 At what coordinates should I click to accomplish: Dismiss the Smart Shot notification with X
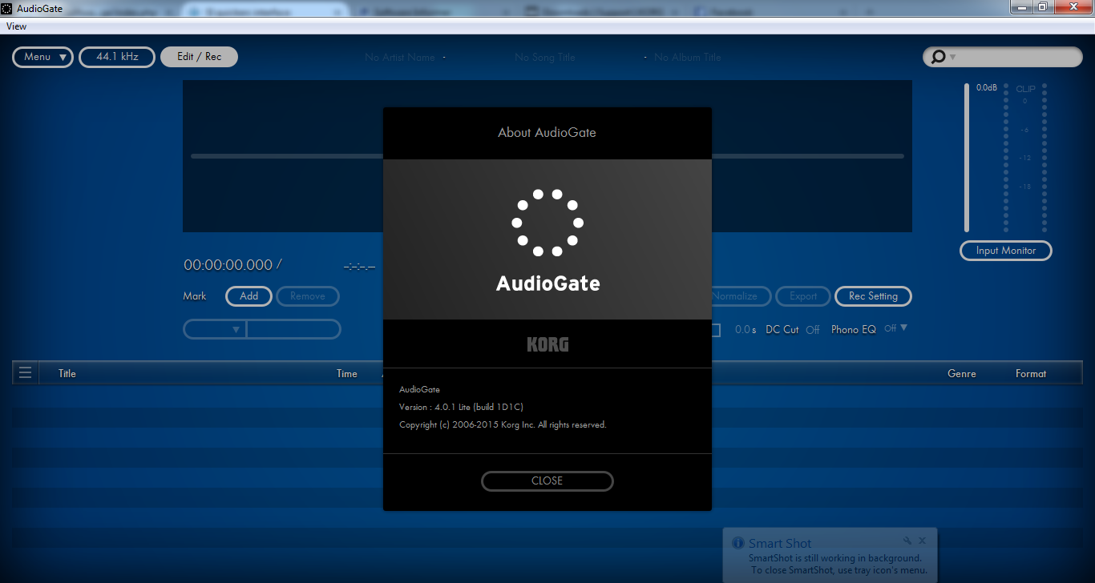coord(923,541)
